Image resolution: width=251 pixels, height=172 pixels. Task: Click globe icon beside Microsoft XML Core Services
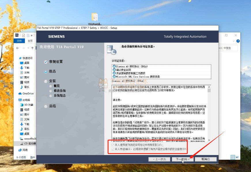pyautogui.click(x=114, y=77)
